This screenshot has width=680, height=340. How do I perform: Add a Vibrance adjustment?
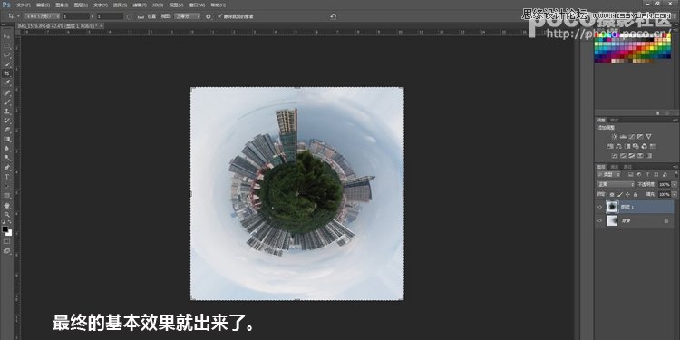point(649,137)
